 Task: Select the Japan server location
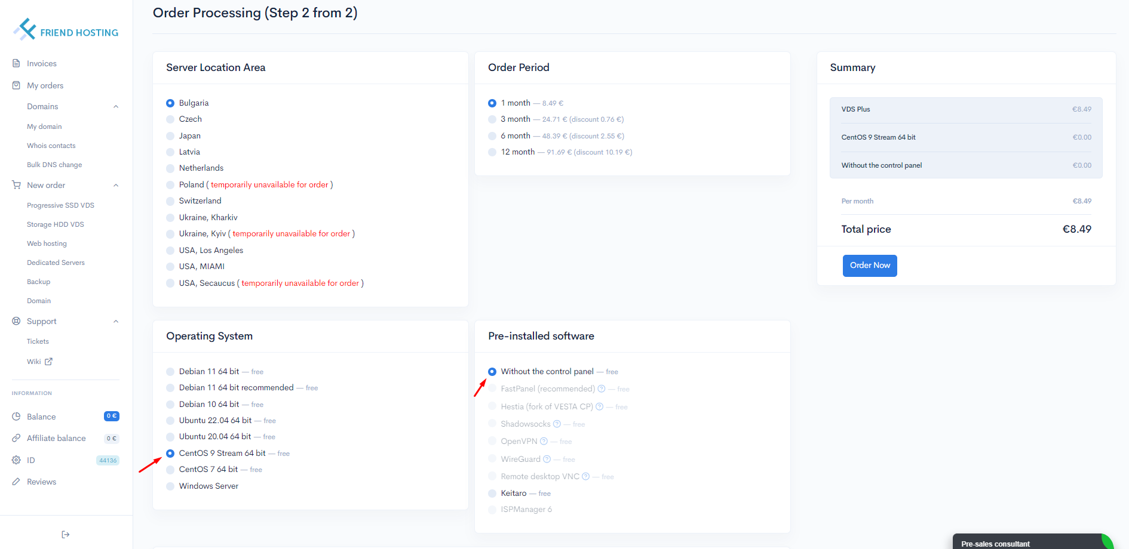[x=170, y=136]
